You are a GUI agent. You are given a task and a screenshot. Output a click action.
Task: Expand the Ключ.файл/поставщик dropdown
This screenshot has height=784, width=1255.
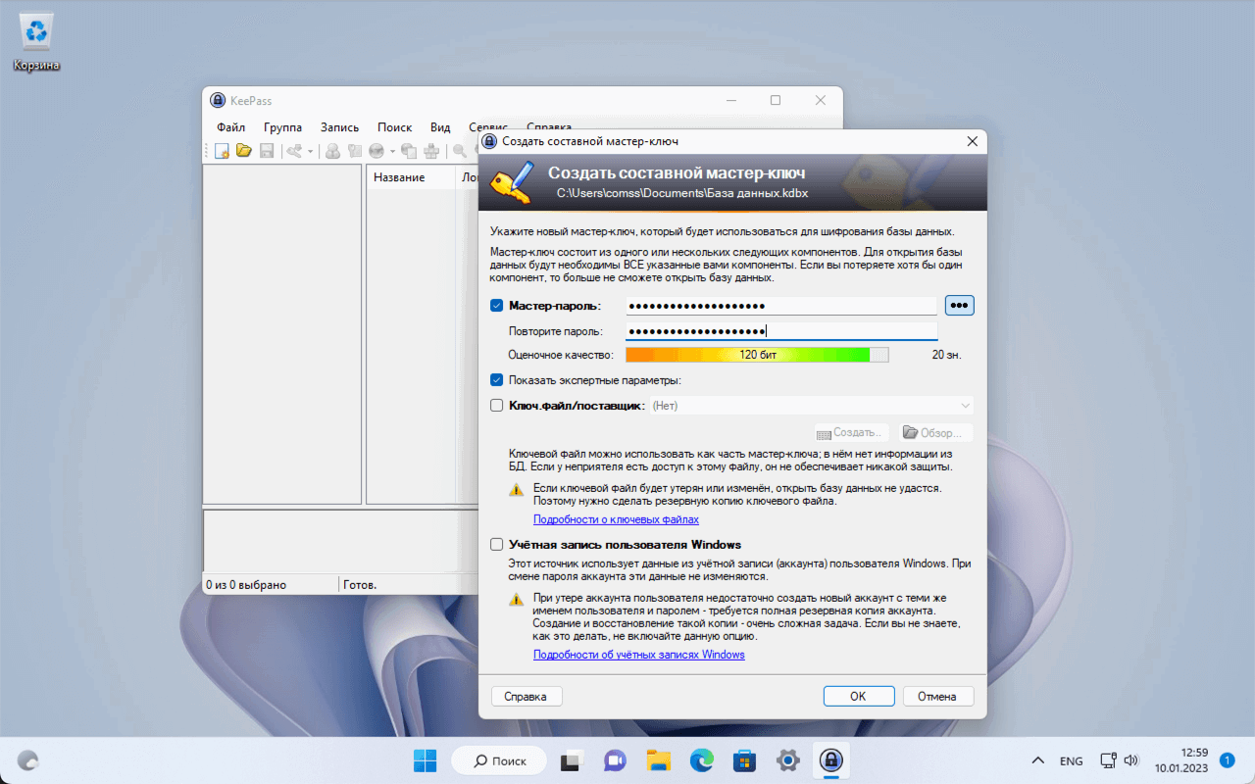click(x=967, y=405)
